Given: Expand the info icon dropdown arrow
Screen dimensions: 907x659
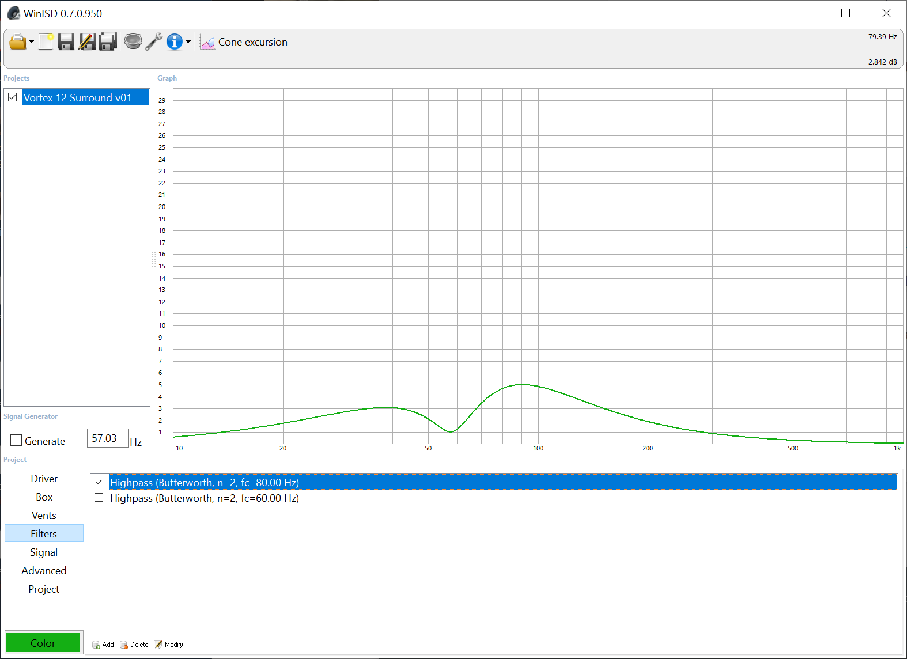Looking at the screenshot, I should 188,42.
